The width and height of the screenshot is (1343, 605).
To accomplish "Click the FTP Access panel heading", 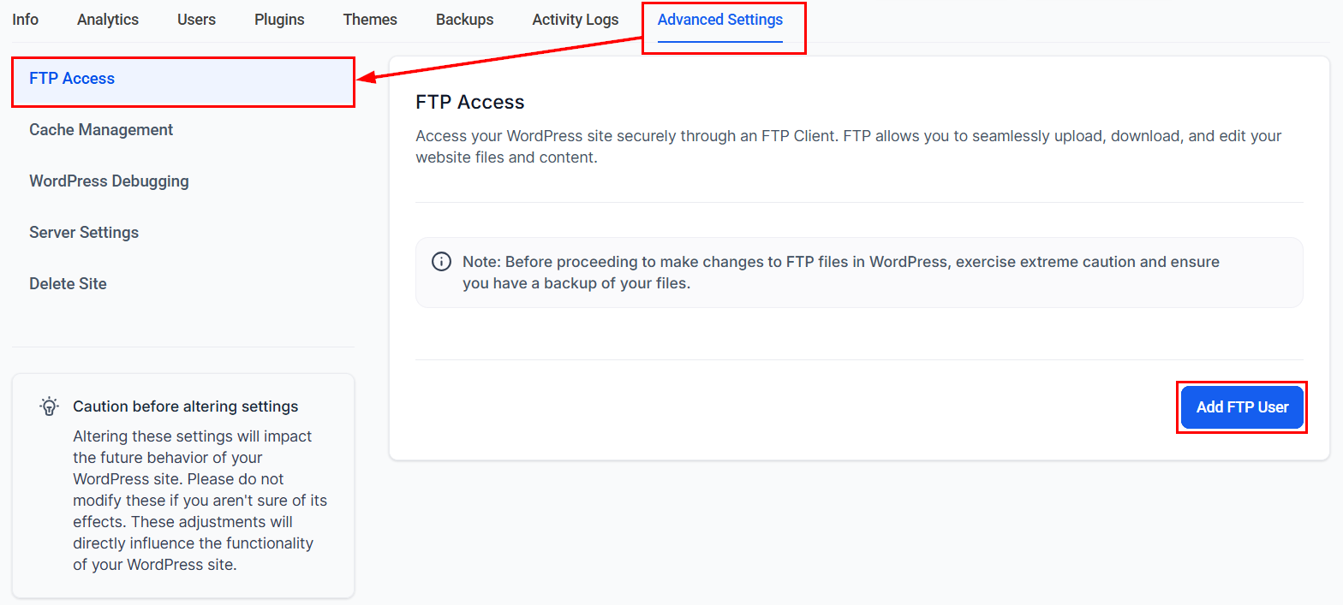I will coord(469,103).
